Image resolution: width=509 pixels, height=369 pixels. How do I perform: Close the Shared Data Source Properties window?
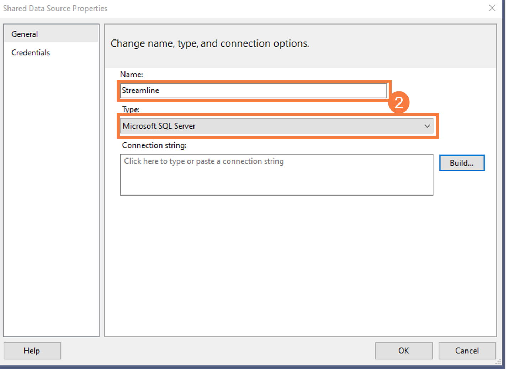click(x=492, y=8)
